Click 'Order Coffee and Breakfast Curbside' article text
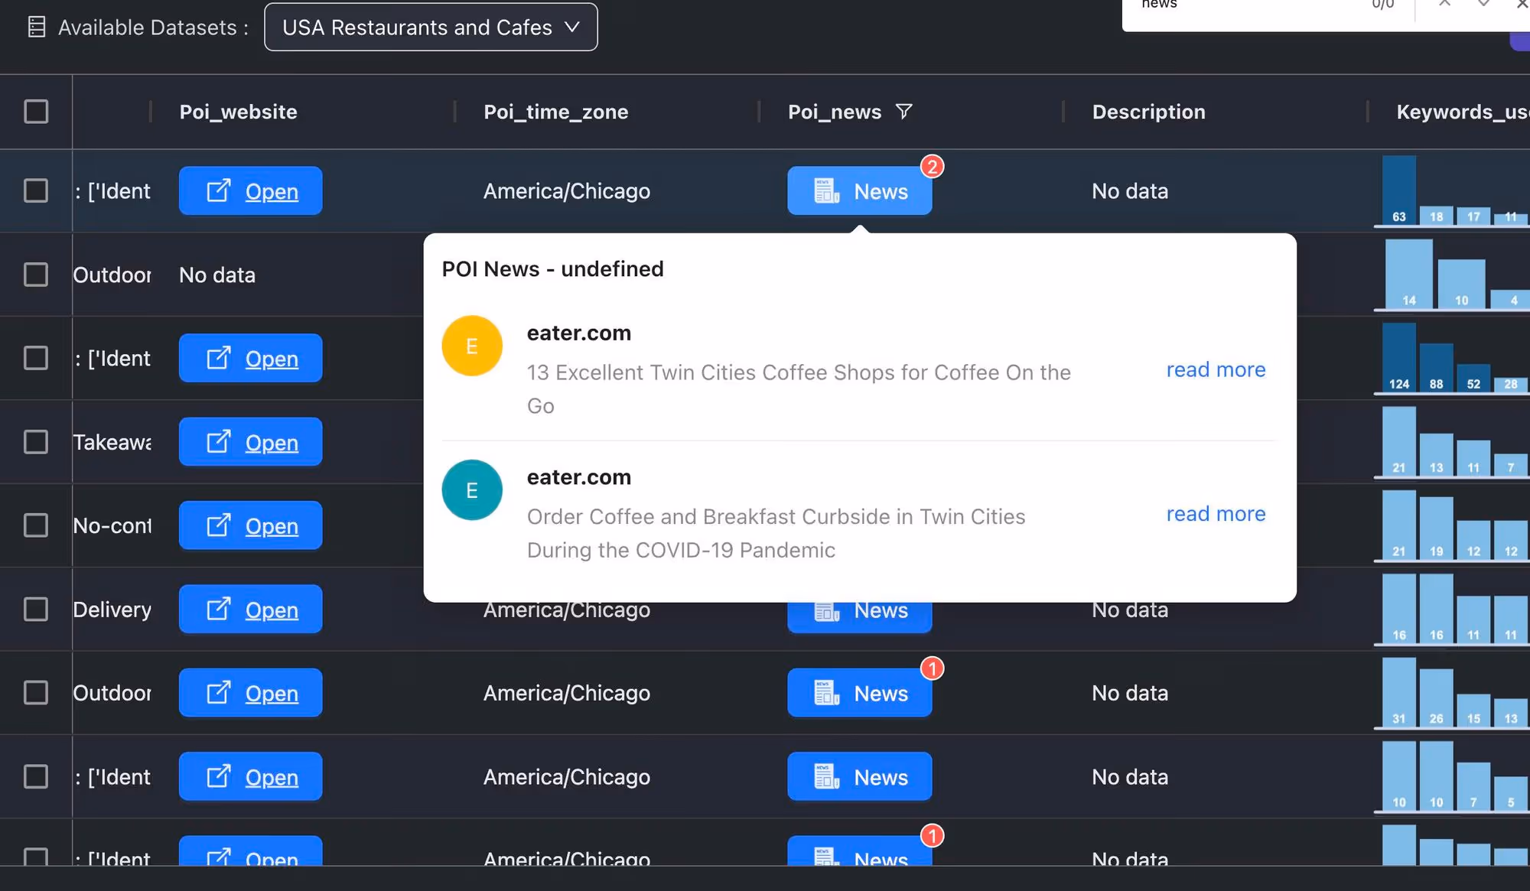The width and height of the screenshot is (1530, 891). (x=776, y=533)
